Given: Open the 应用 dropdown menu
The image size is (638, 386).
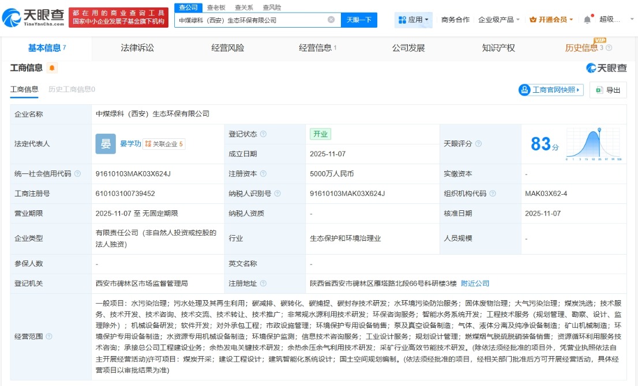Looking at the screenshot, I should 414,20.
